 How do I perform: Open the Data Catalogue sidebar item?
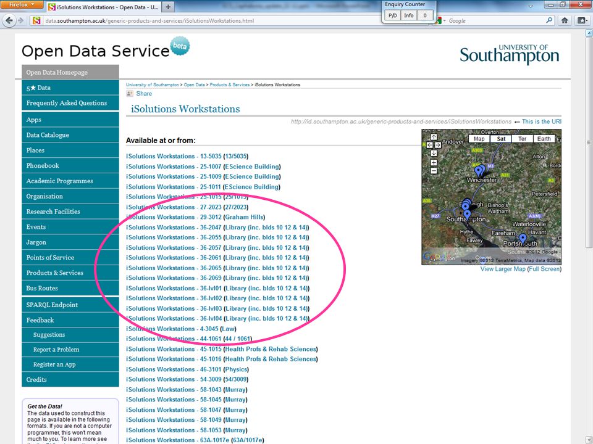pyautogui.click(x=70, y=135)
